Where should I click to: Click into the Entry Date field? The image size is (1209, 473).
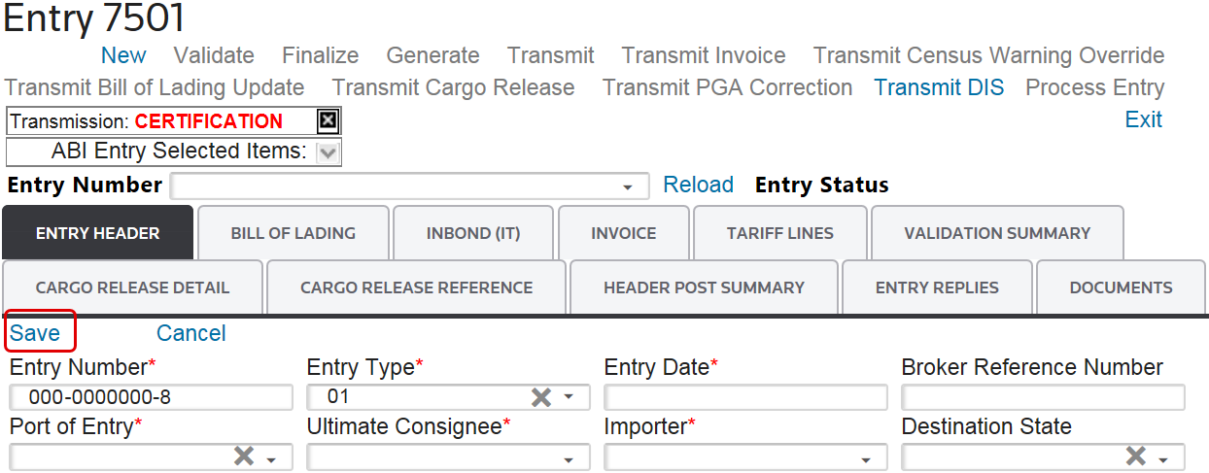(744, 397)
